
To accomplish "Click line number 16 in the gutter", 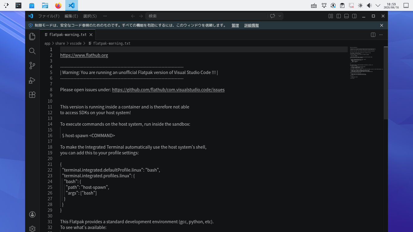I will click(50, 136).
